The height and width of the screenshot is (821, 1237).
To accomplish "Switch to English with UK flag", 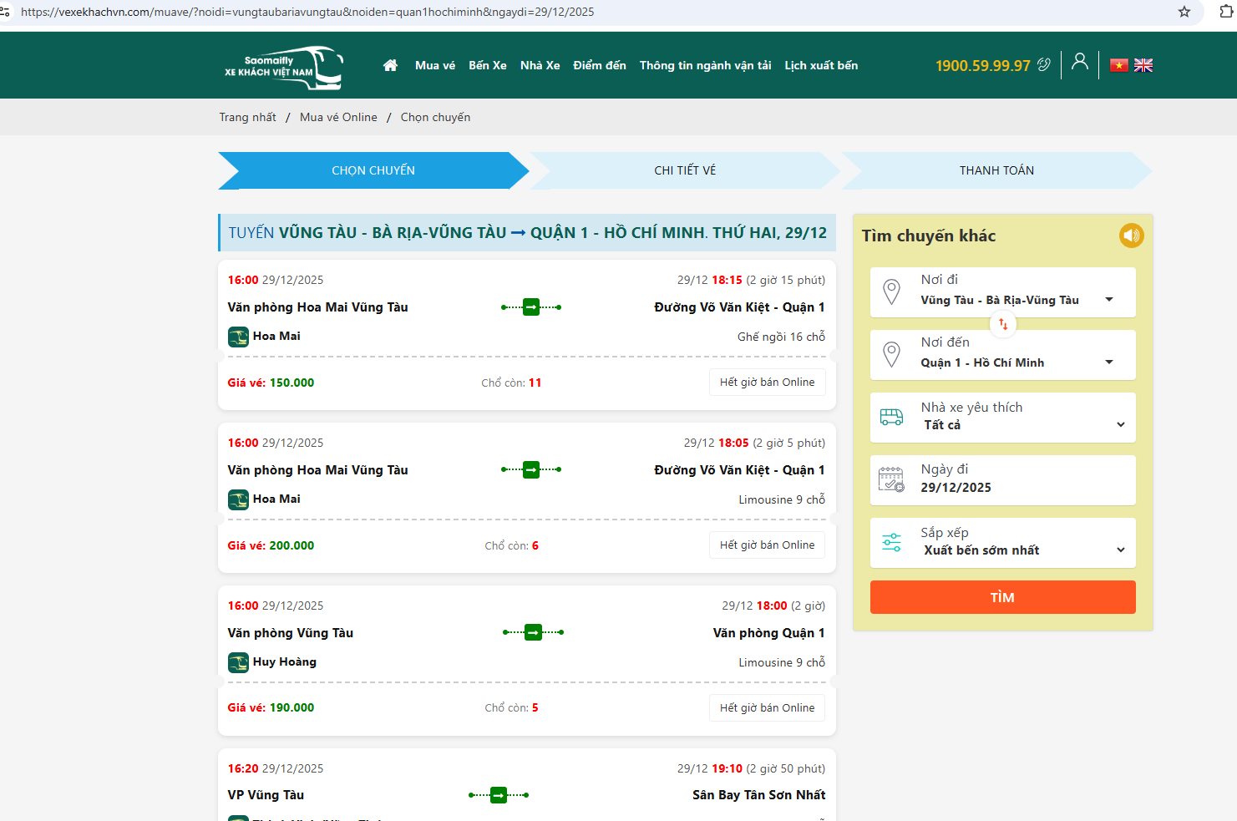I will 1143,65.
